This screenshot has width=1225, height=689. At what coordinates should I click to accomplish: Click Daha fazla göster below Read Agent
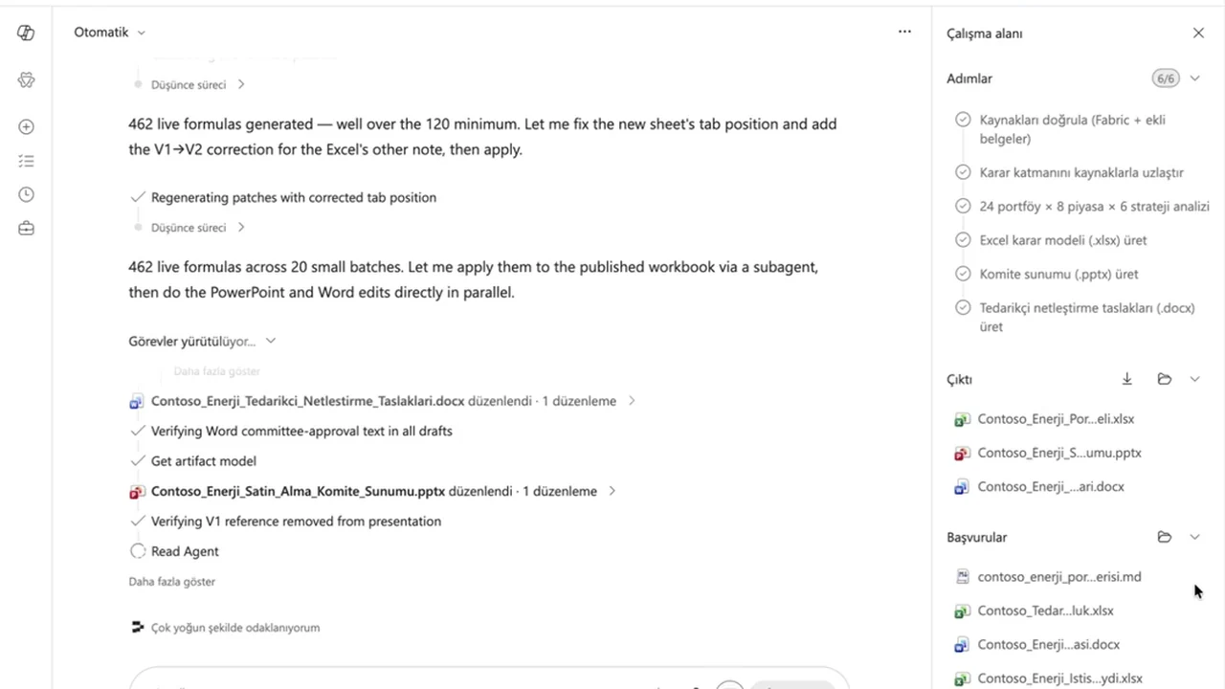172,581
